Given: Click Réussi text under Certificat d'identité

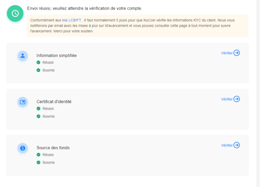Looking at the screenshot, I should click(x=48, y=108).
